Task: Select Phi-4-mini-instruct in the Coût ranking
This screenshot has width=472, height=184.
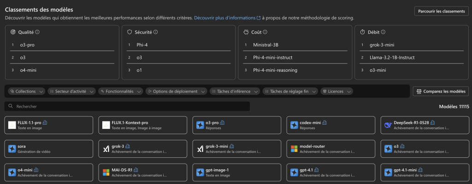Action: pos(273,57)
